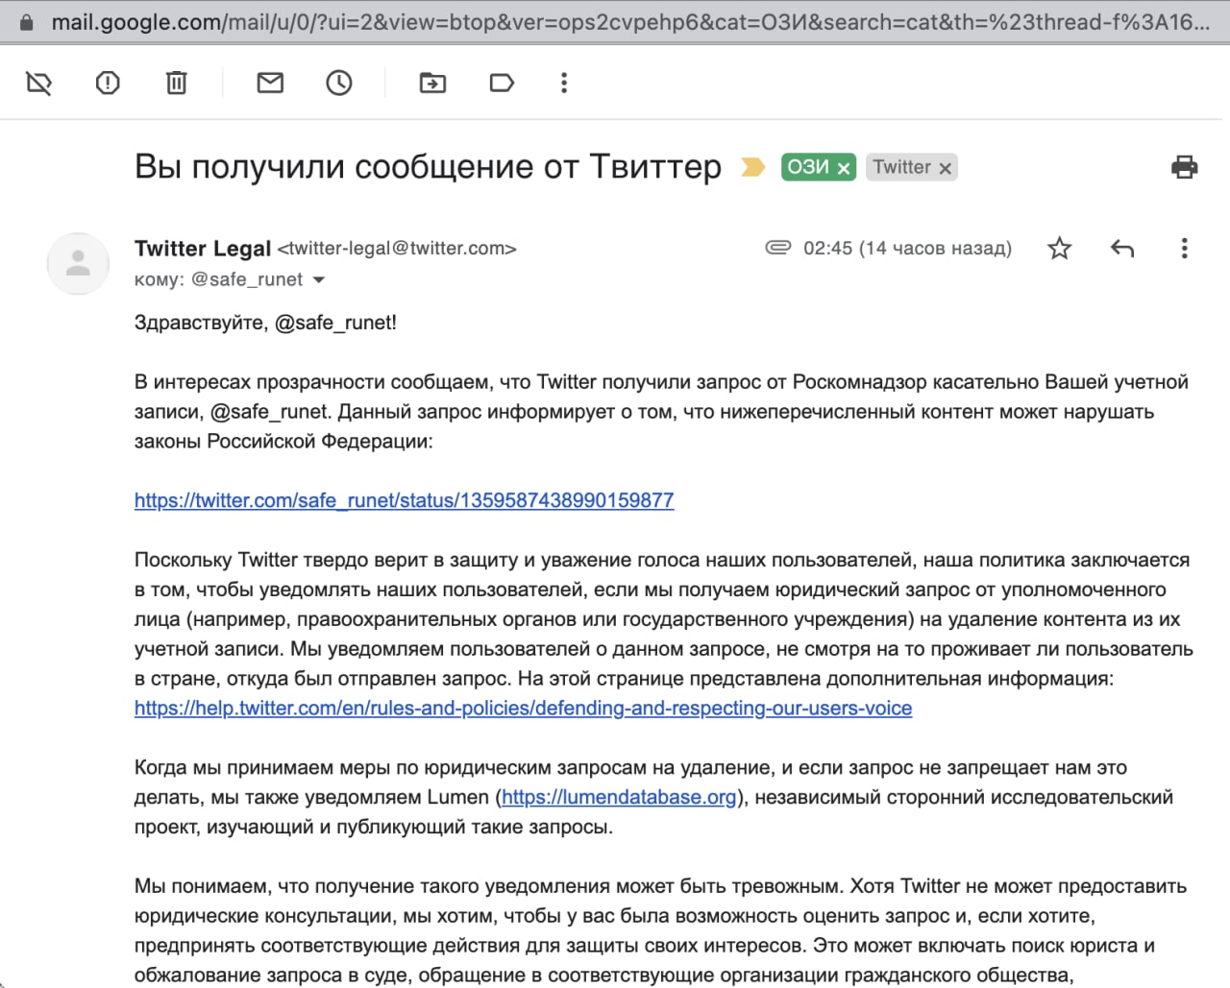Click the subject Вы получили сообщение от Твиттер

[428, 167]
